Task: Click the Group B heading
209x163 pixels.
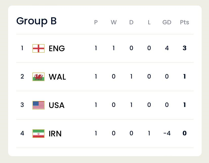Action: pyautogui.click(x=36, y=21)
